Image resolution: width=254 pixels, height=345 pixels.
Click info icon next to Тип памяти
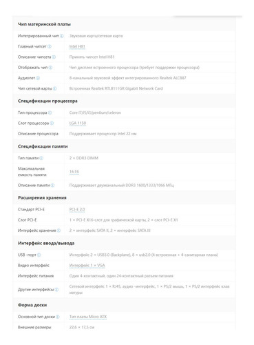41,158
